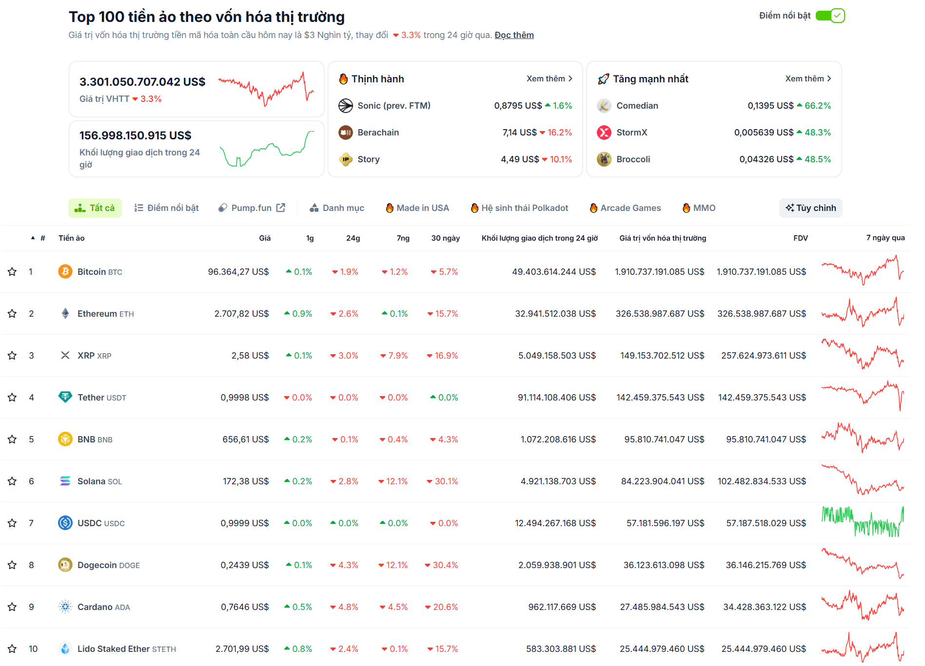Star BNB to add to watchlist
925x666 pixels.
click(12, 439)
